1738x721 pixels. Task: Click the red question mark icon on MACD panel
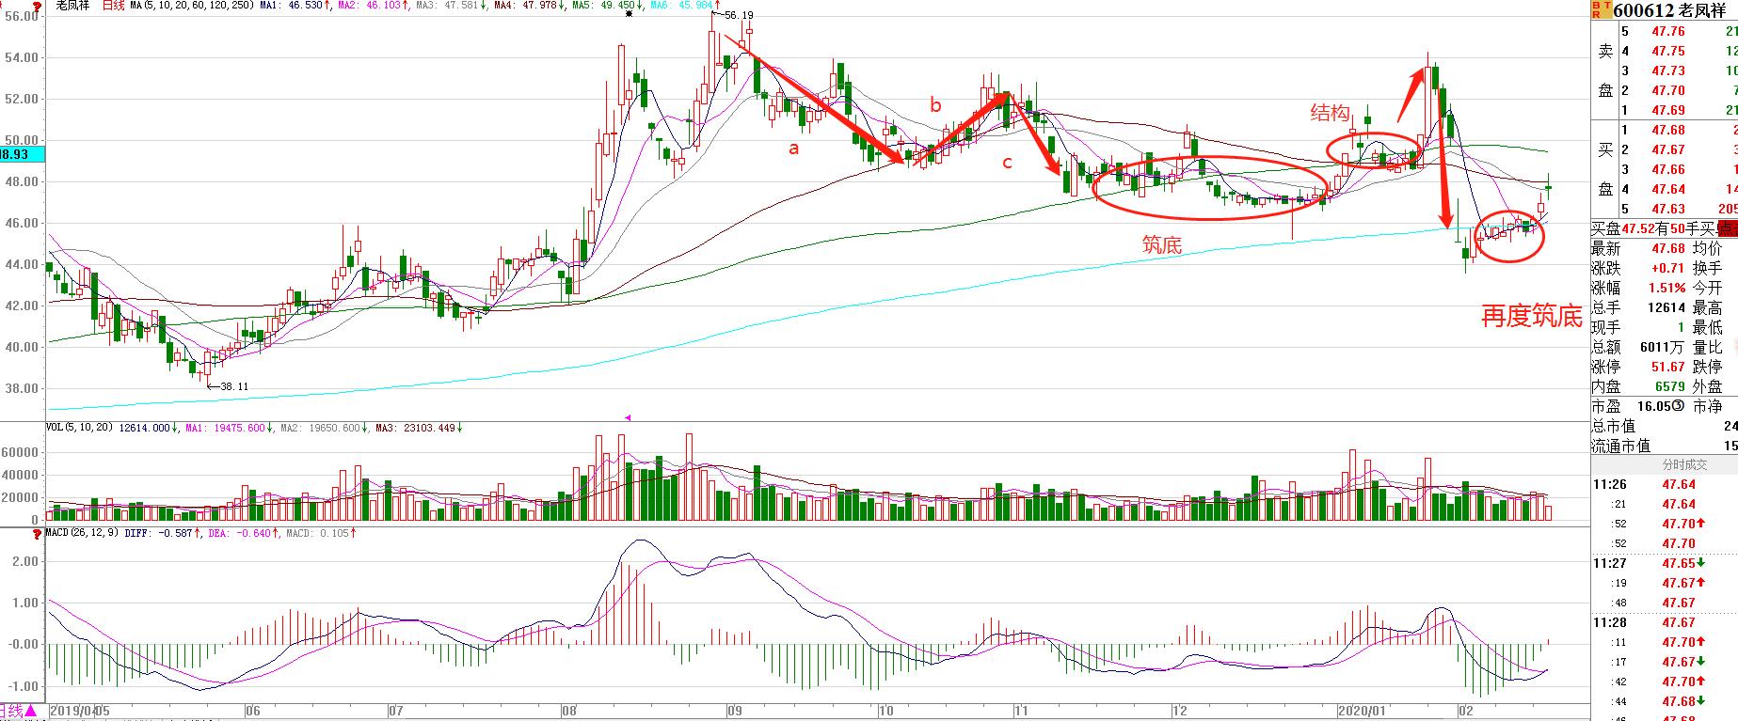point(36,534)
